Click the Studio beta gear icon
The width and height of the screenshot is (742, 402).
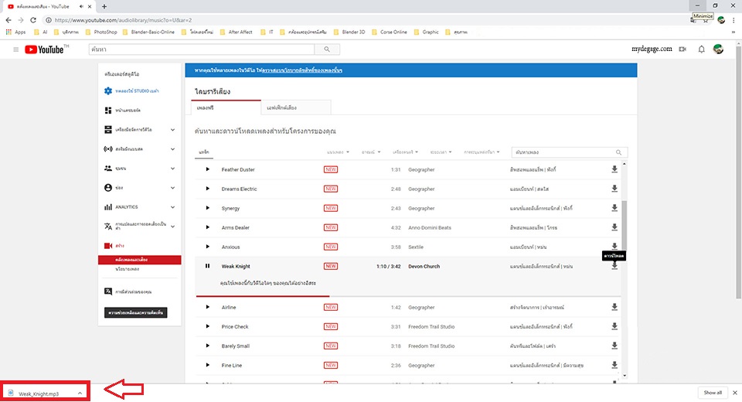point(108,91)
